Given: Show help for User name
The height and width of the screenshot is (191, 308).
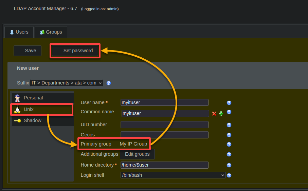Looking at the screenshot, I should [x=229, y=103].
